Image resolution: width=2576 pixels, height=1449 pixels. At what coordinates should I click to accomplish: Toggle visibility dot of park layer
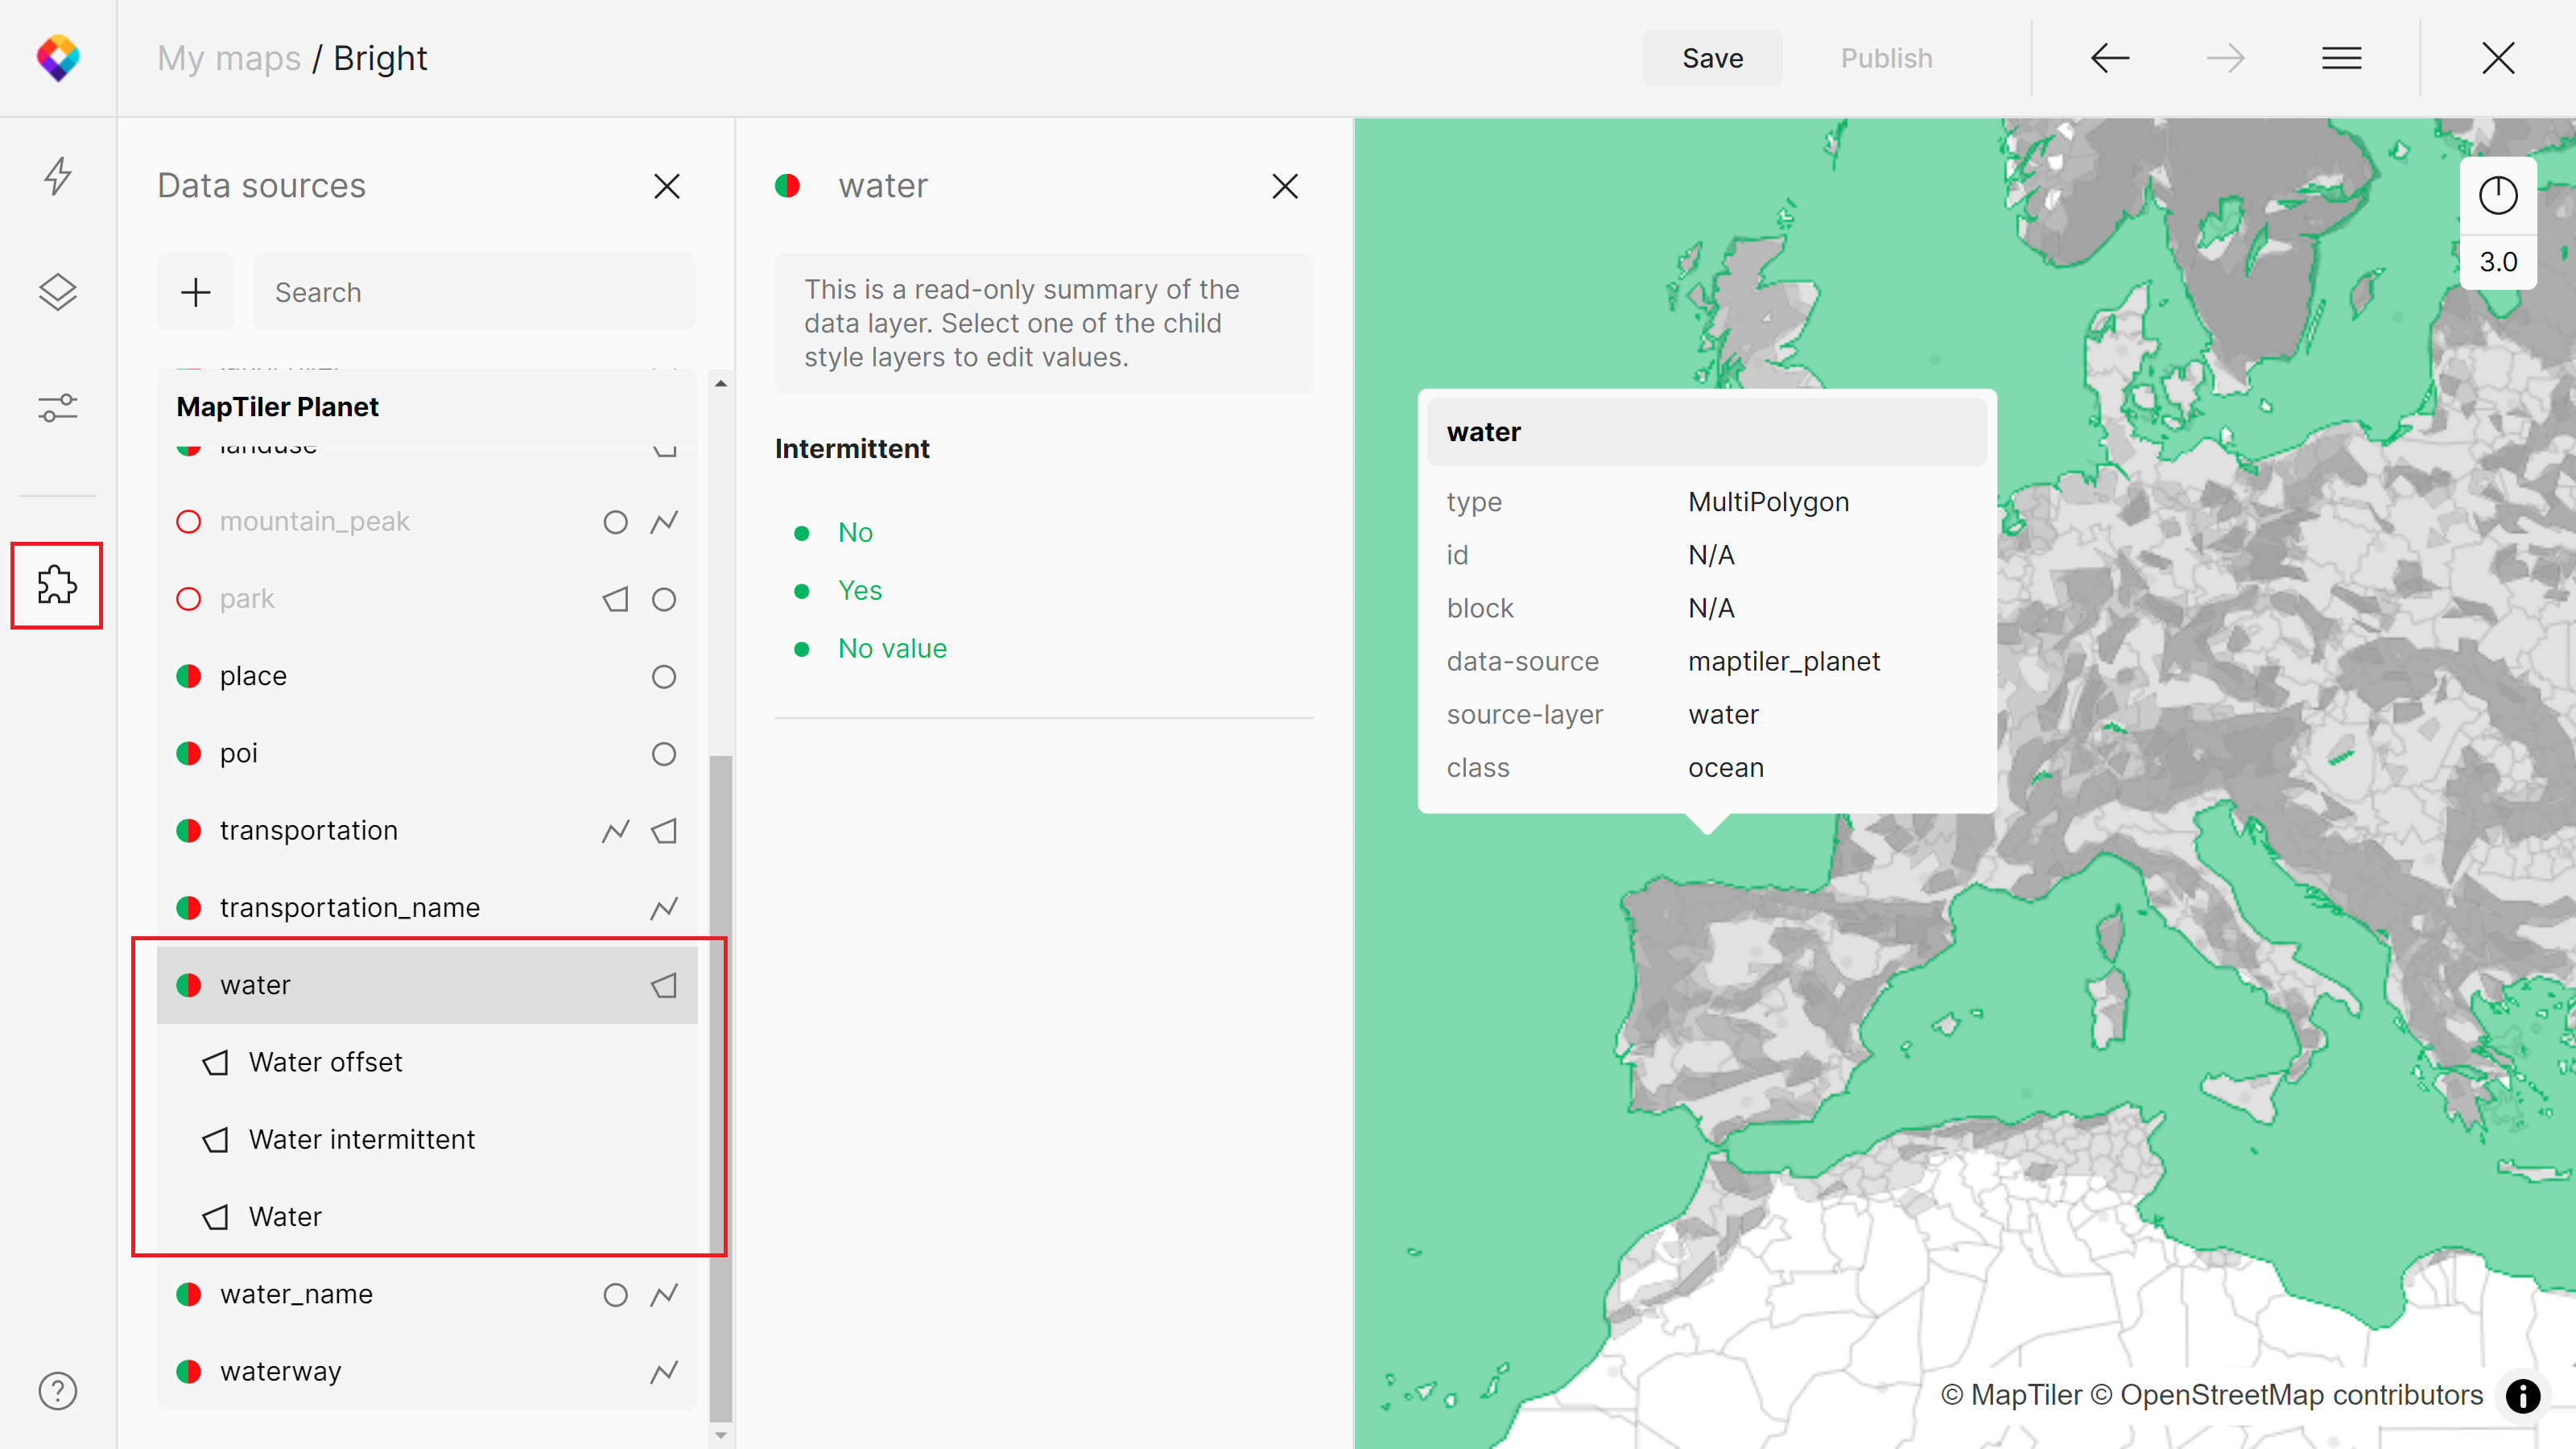(x=189, y=599)
